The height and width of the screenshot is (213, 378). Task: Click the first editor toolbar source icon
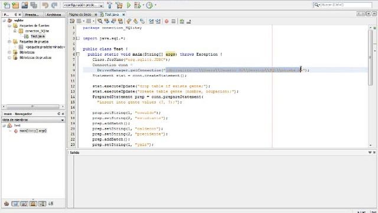pos(72,21)
